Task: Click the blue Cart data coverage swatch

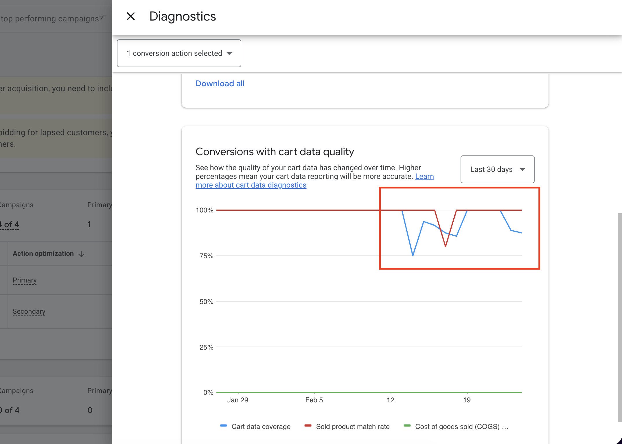Action: click(223, 425)
